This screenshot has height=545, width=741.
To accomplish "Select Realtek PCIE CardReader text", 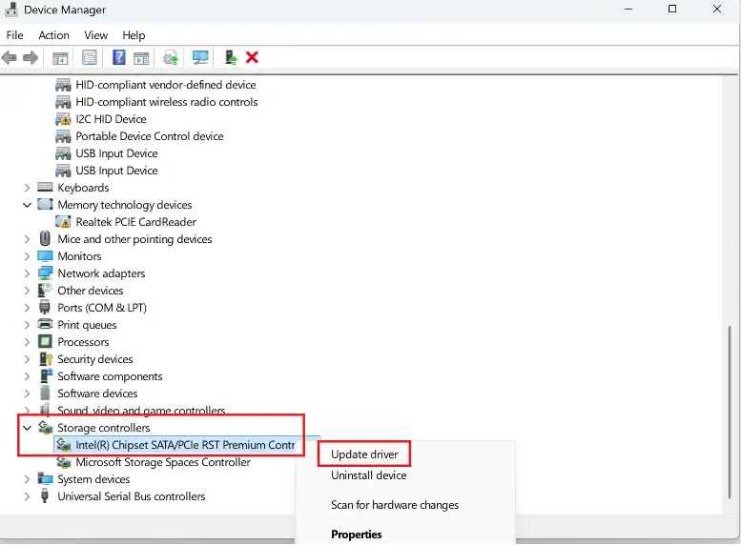I will pos(136,222).
